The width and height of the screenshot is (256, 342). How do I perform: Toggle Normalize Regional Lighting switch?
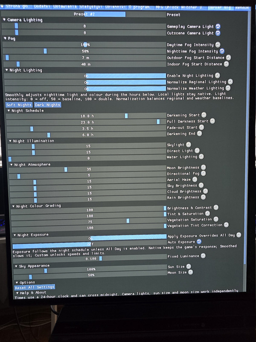point(85,82)
